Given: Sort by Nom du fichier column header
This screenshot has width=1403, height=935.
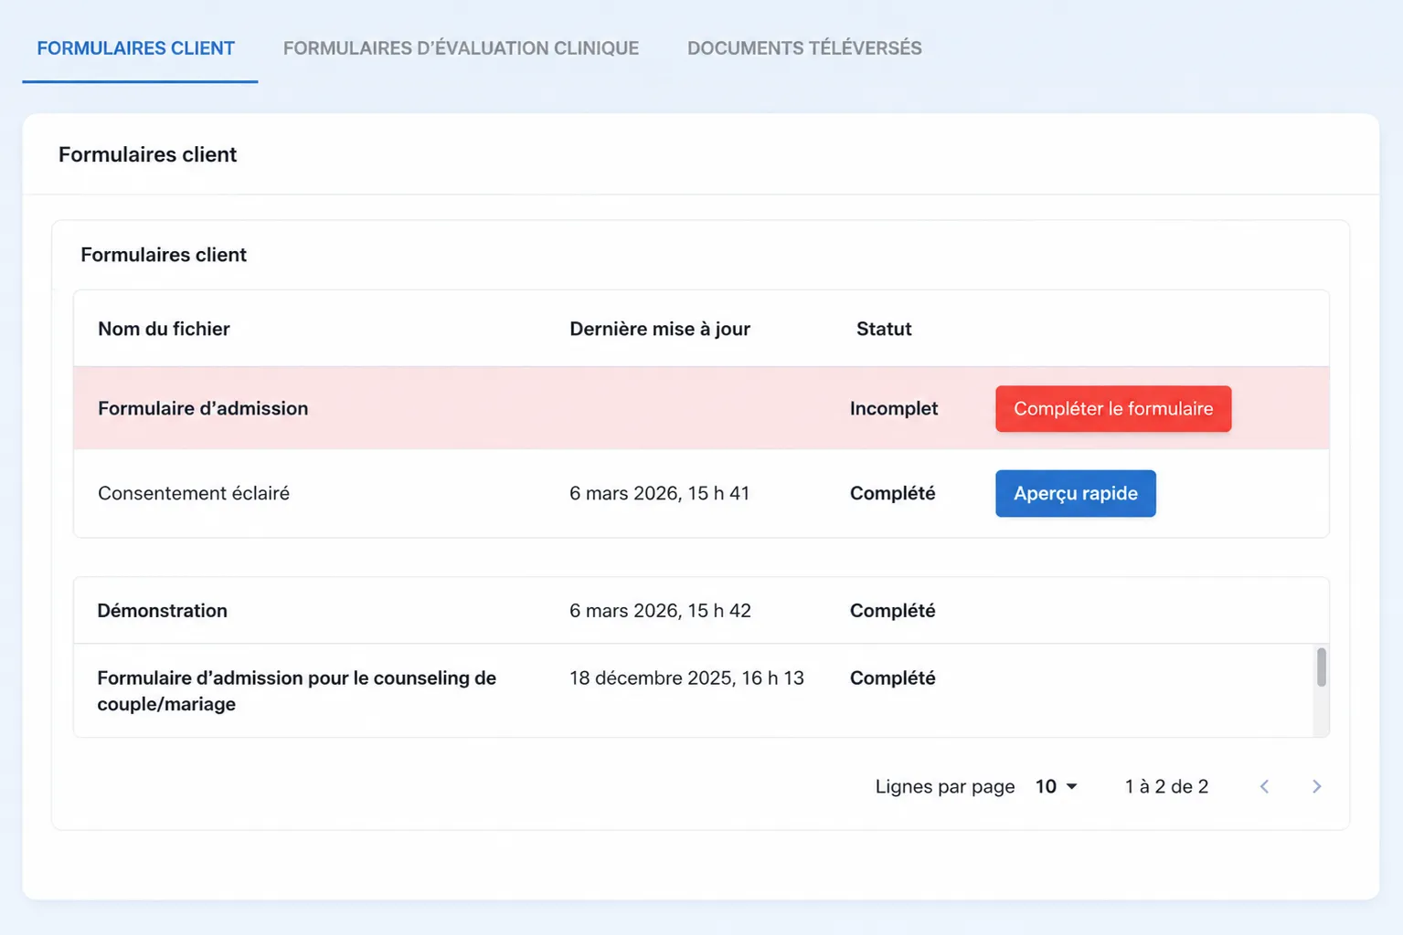Looking at the screenshot, I should pyautogui.click(x=164, y=329).
